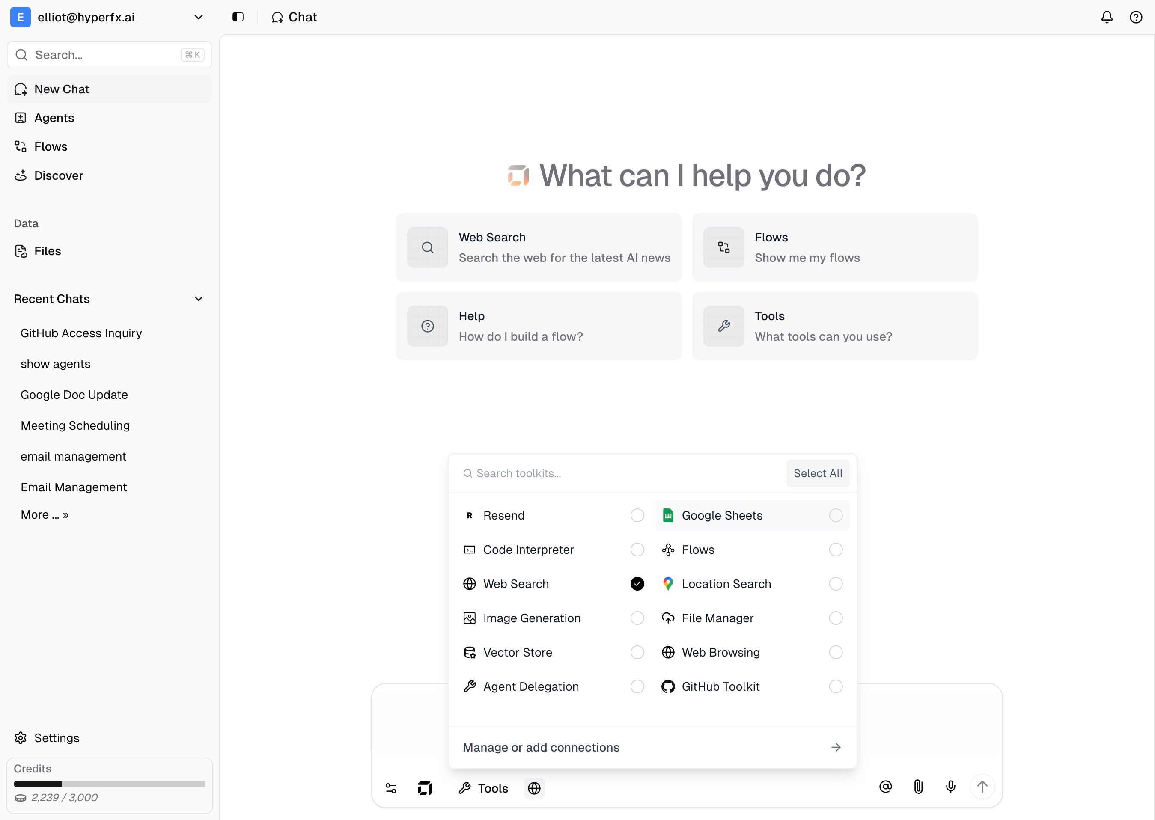1155x820 pixels.
Task: Collapse the sidebar with the panel icon
Action: click(238, 17)
